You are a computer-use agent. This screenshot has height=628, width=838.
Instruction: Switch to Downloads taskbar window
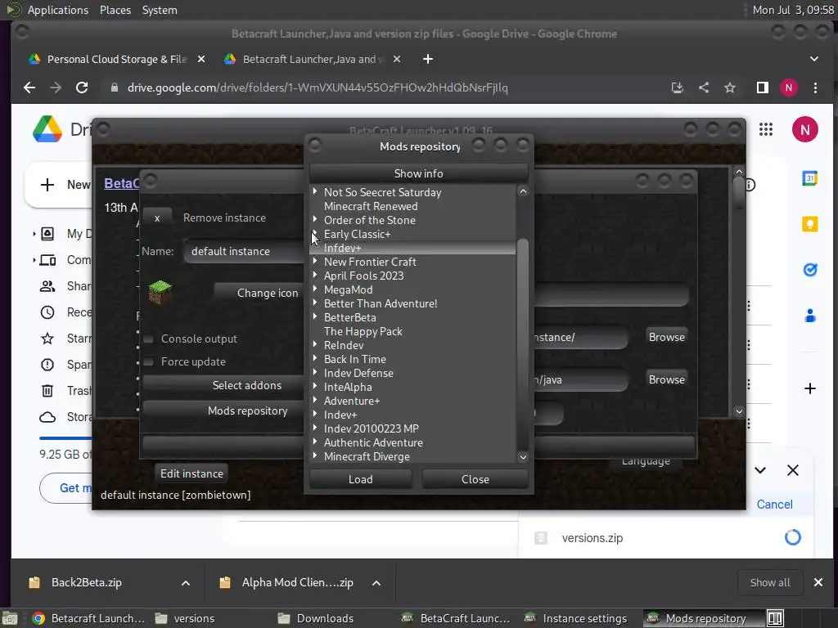tap(317, 618)
